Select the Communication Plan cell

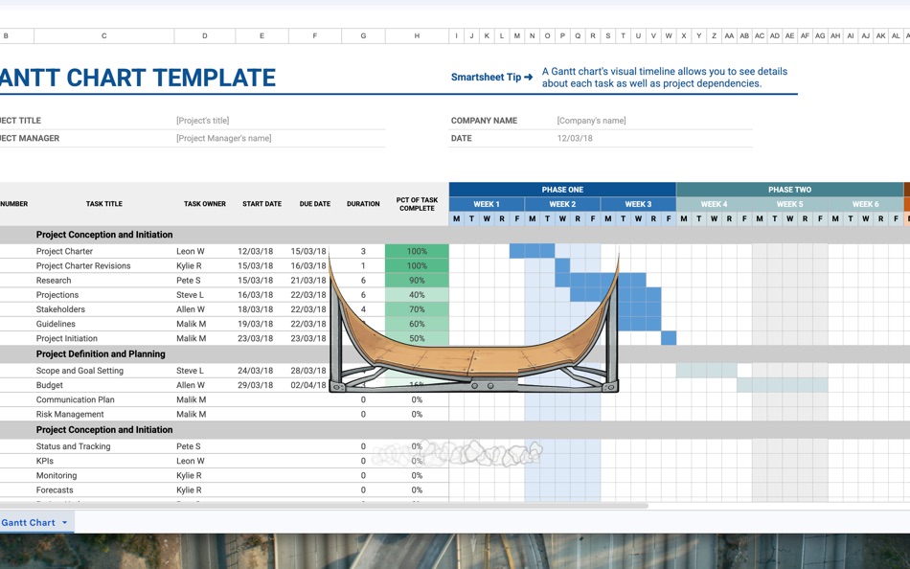[75, 399]
